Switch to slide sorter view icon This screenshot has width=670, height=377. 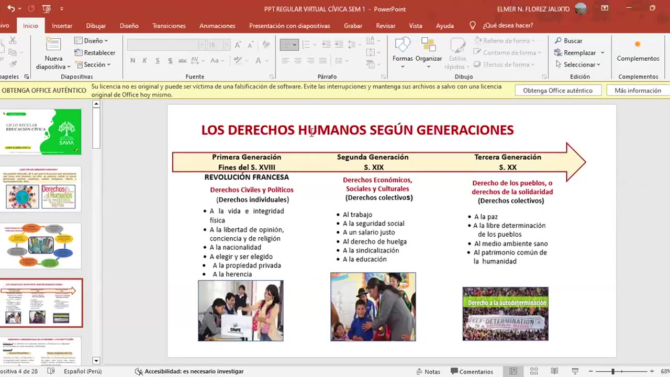[x=534, y=371]
